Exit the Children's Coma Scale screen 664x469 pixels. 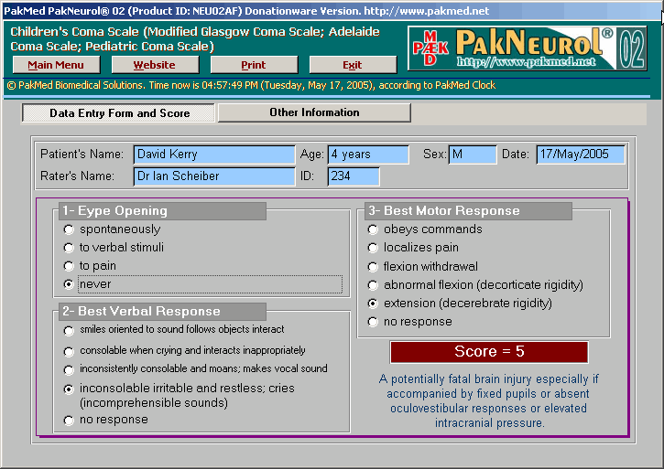tap(353, 65)
